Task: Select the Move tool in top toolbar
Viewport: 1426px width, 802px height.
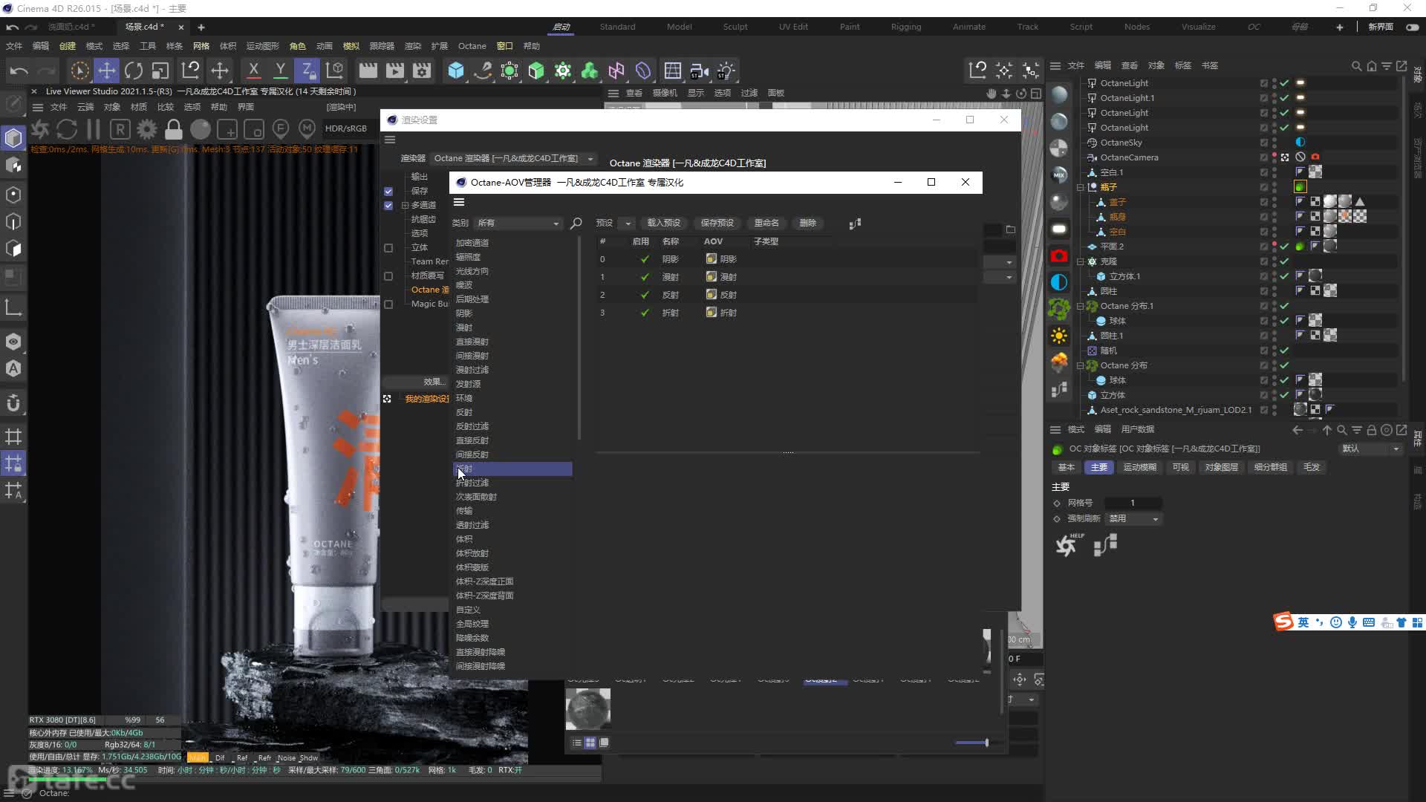Action: tap(107, 71)
